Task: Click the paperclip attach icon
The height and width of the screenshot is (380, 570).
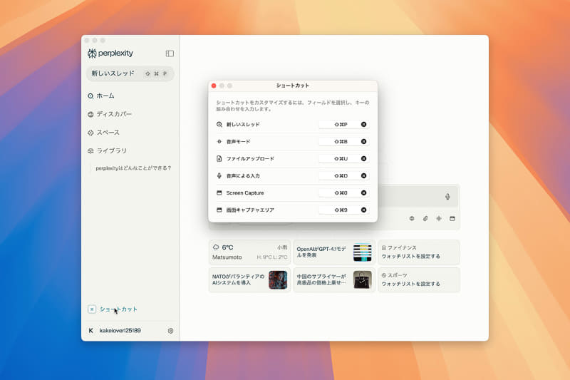Action: point(425,219)
